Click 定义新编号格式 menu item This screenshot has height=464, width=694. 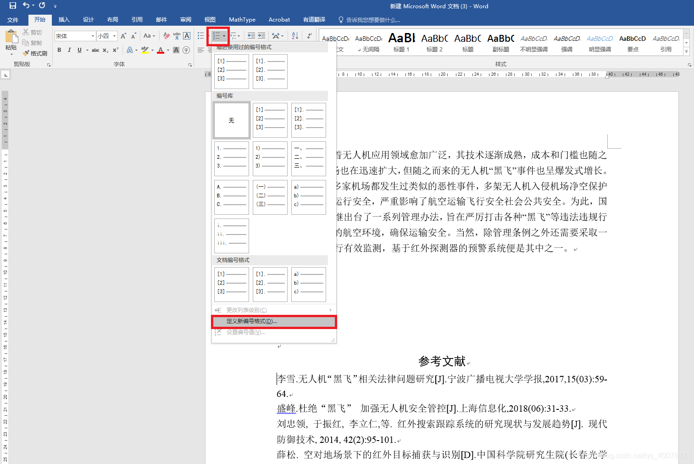tap(274, 321)
